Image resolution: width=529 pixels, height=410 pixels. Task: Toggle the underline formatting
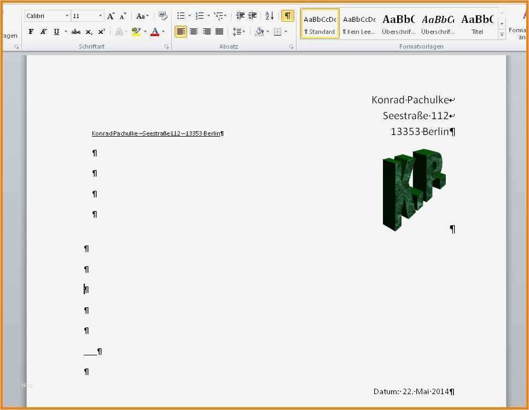(56, 31)
